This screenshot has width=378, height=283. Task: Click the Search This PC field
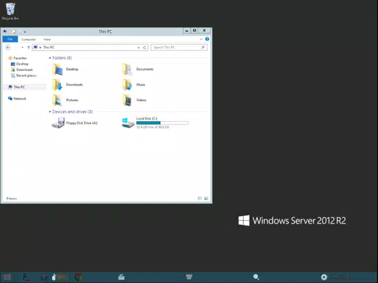[179, 47]
